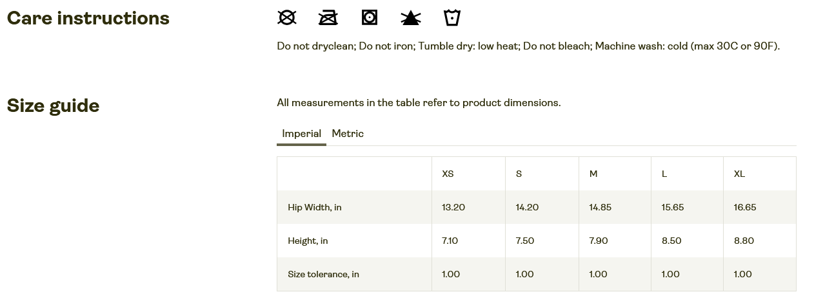
Task: Click the Size guide heading
Action: [53, 106]
